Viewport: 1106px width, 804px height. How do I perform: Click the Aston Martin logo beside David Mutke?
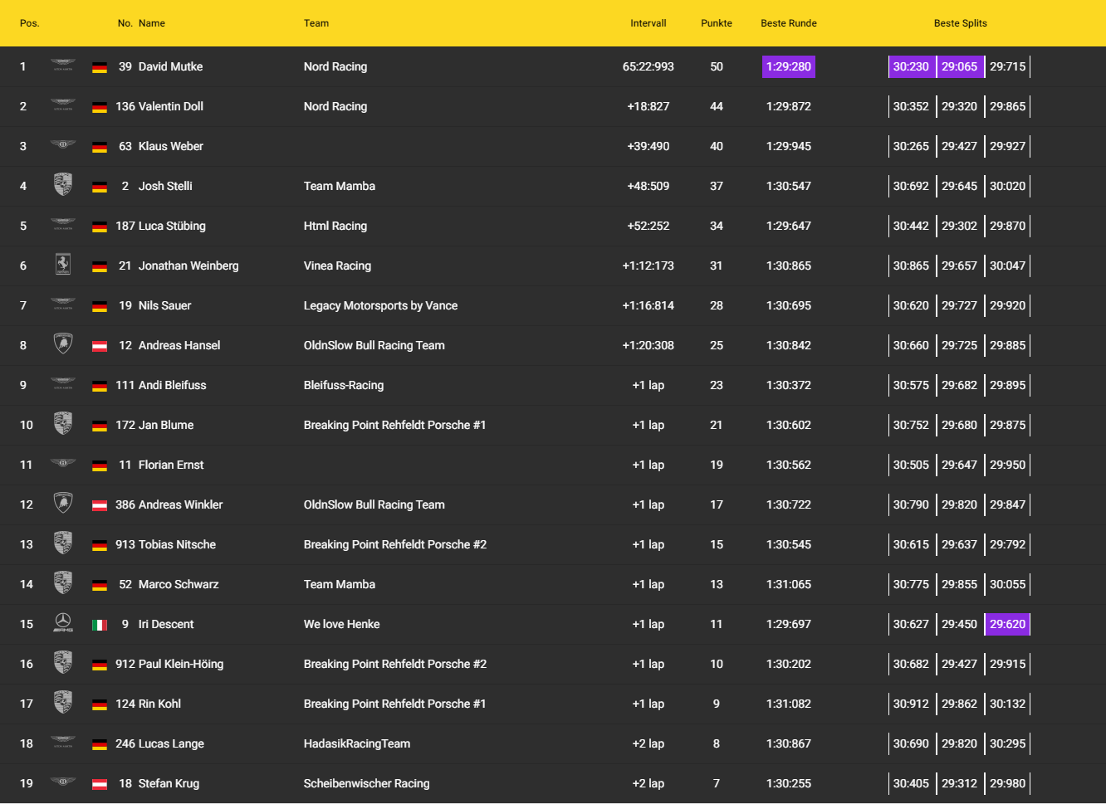tap(63, 66)
